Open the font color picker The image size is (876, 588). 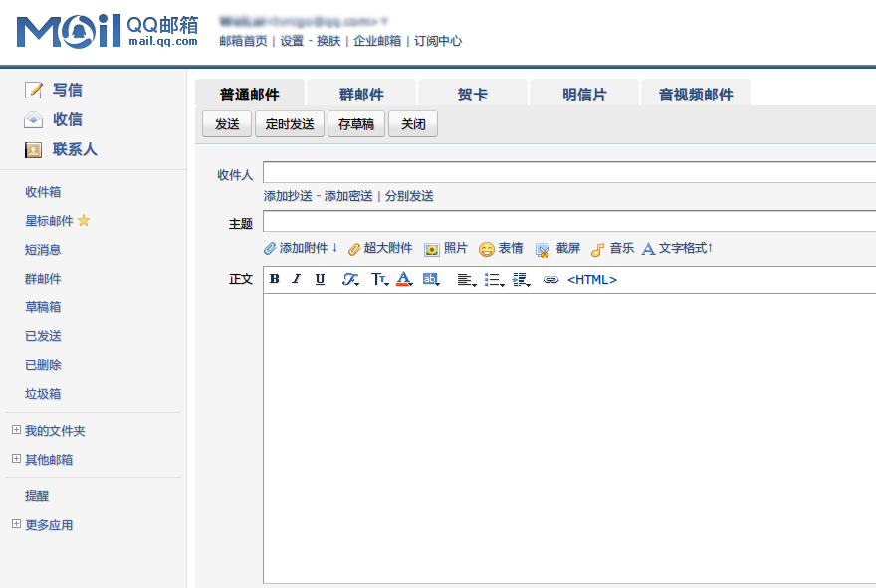[403, 280]
